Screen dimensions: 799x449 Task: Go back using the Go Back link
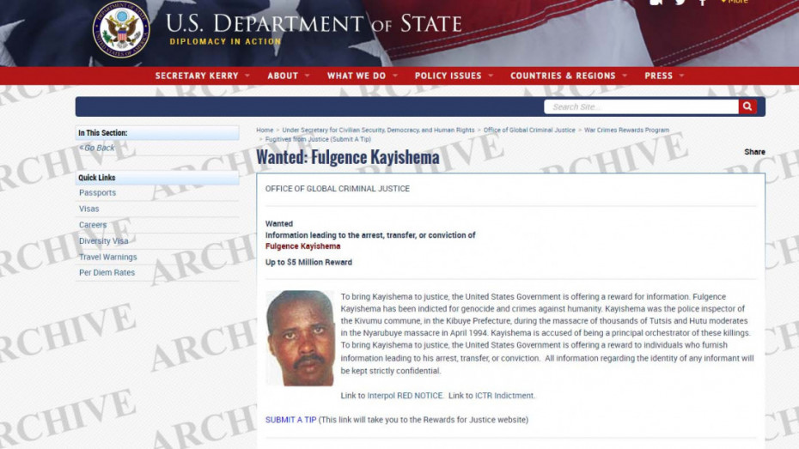[x=97, y=149]
